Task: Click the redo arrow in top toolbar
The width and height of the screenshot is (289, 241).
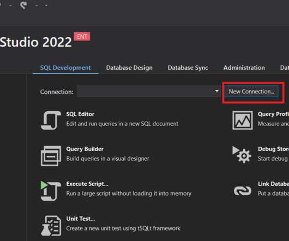Action: pos(23,5)
